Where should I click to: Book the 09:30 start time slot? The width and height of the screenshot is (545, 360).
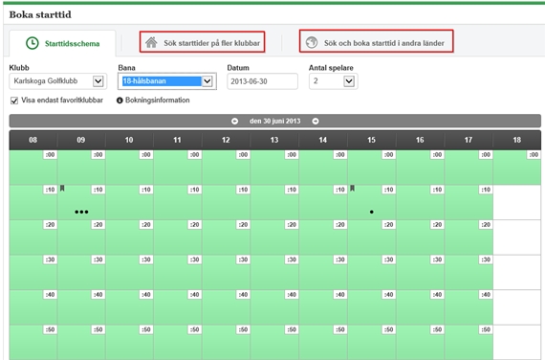point(81,272)
